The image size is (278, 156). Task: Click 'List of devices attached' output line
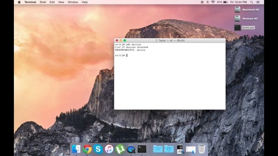tap(131, 47)
